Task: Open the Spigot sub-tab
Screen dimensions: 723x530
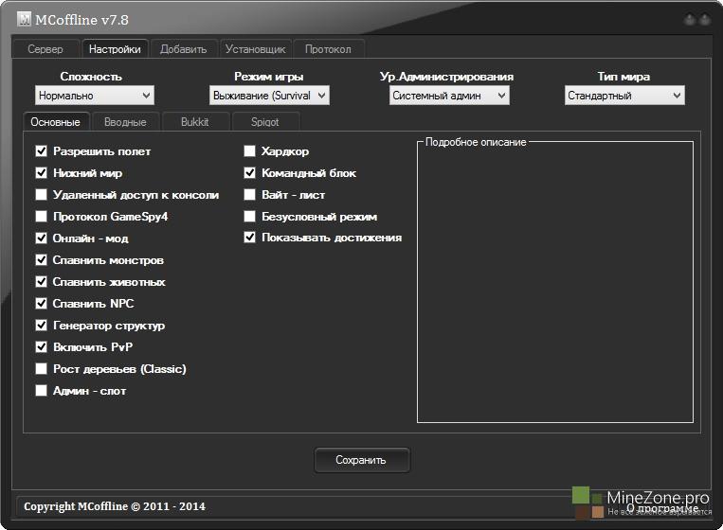Action: coord(264,122)
